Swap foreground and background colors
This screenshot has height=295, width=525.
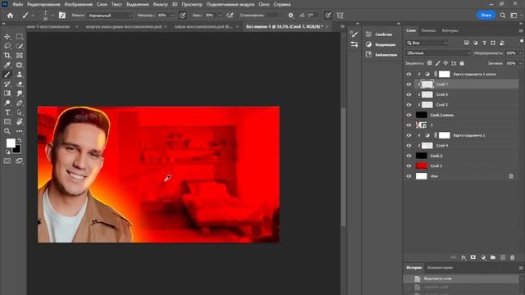click(20, 140)
